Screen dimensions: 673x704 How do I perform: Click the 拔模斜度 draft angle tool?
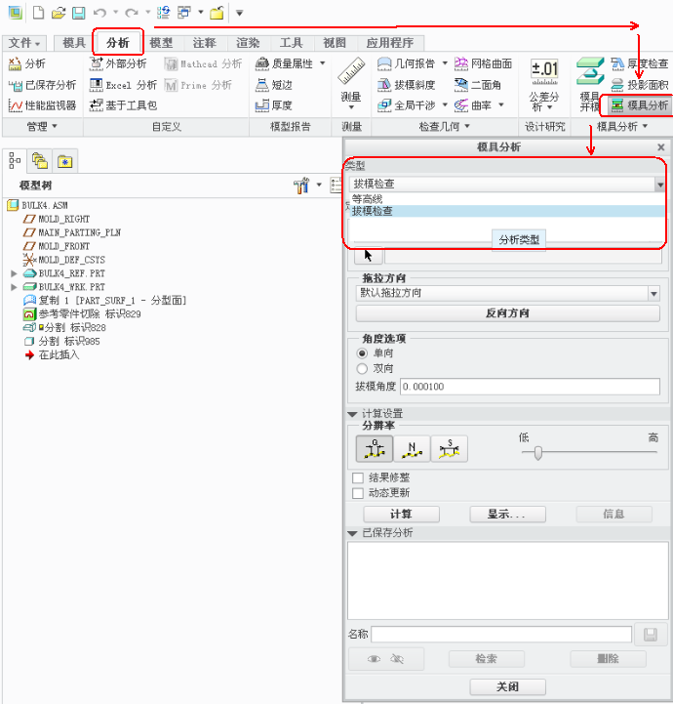pos(406,84)
